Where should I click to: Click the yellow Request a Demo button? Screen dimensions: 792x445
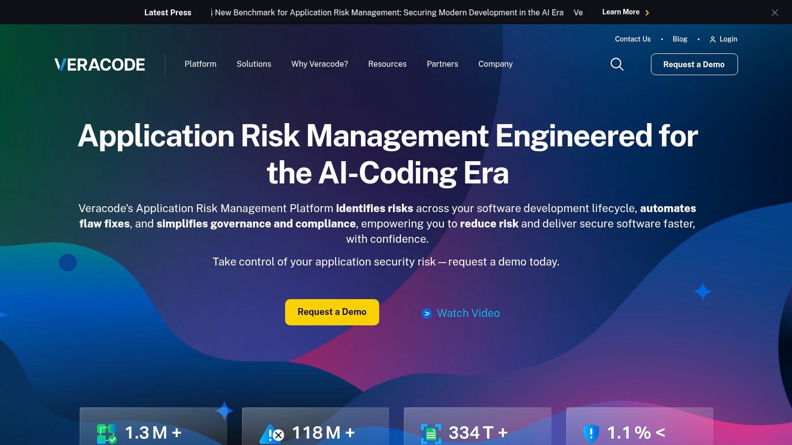click(332, 312)
